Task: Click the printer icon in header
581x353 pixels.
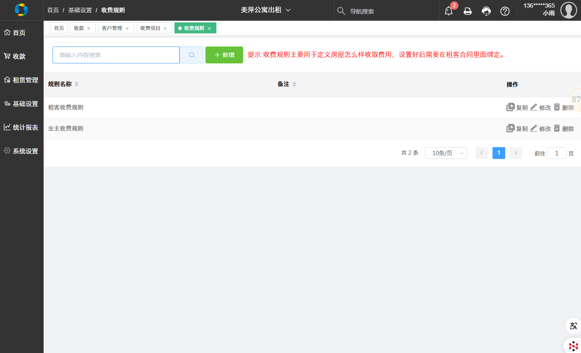Action: pos(468,11)
